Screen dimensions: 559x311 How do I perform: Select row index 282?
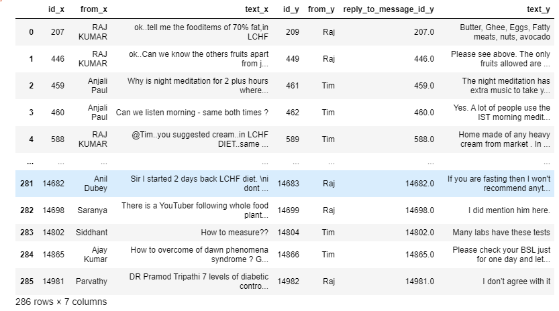click(x=26, y=210)
